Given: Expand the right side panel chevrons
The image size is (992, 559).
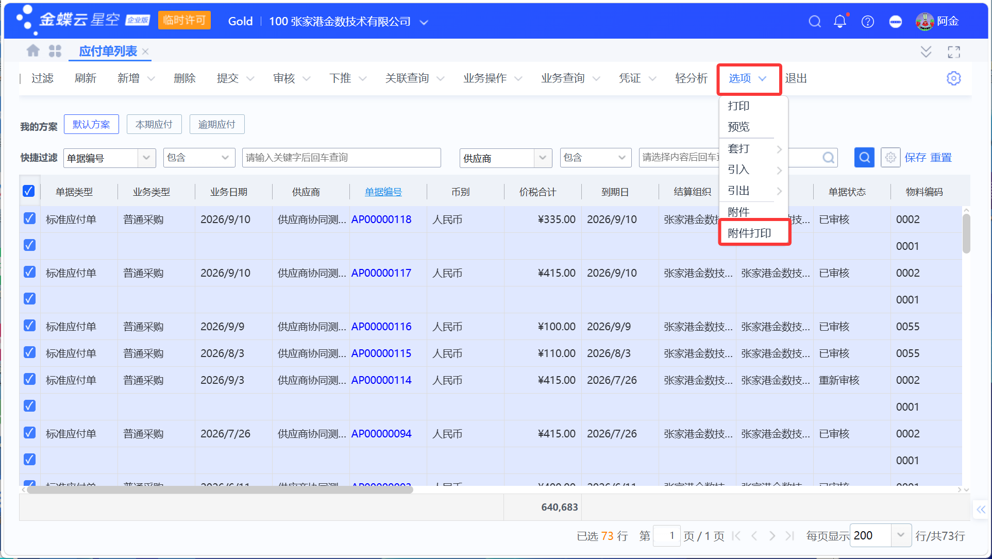Looking at the screenshot, I should pos(981,510).
